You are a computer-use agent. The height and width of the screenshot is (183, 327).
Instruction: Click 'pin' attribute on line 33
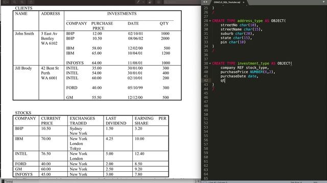click(224, 42)
